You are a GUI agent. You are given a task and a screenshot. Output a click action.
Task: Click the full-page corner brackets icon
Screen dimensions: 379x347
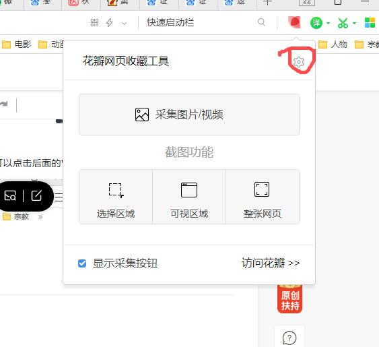pyautogui.click(x=262, y=189)
